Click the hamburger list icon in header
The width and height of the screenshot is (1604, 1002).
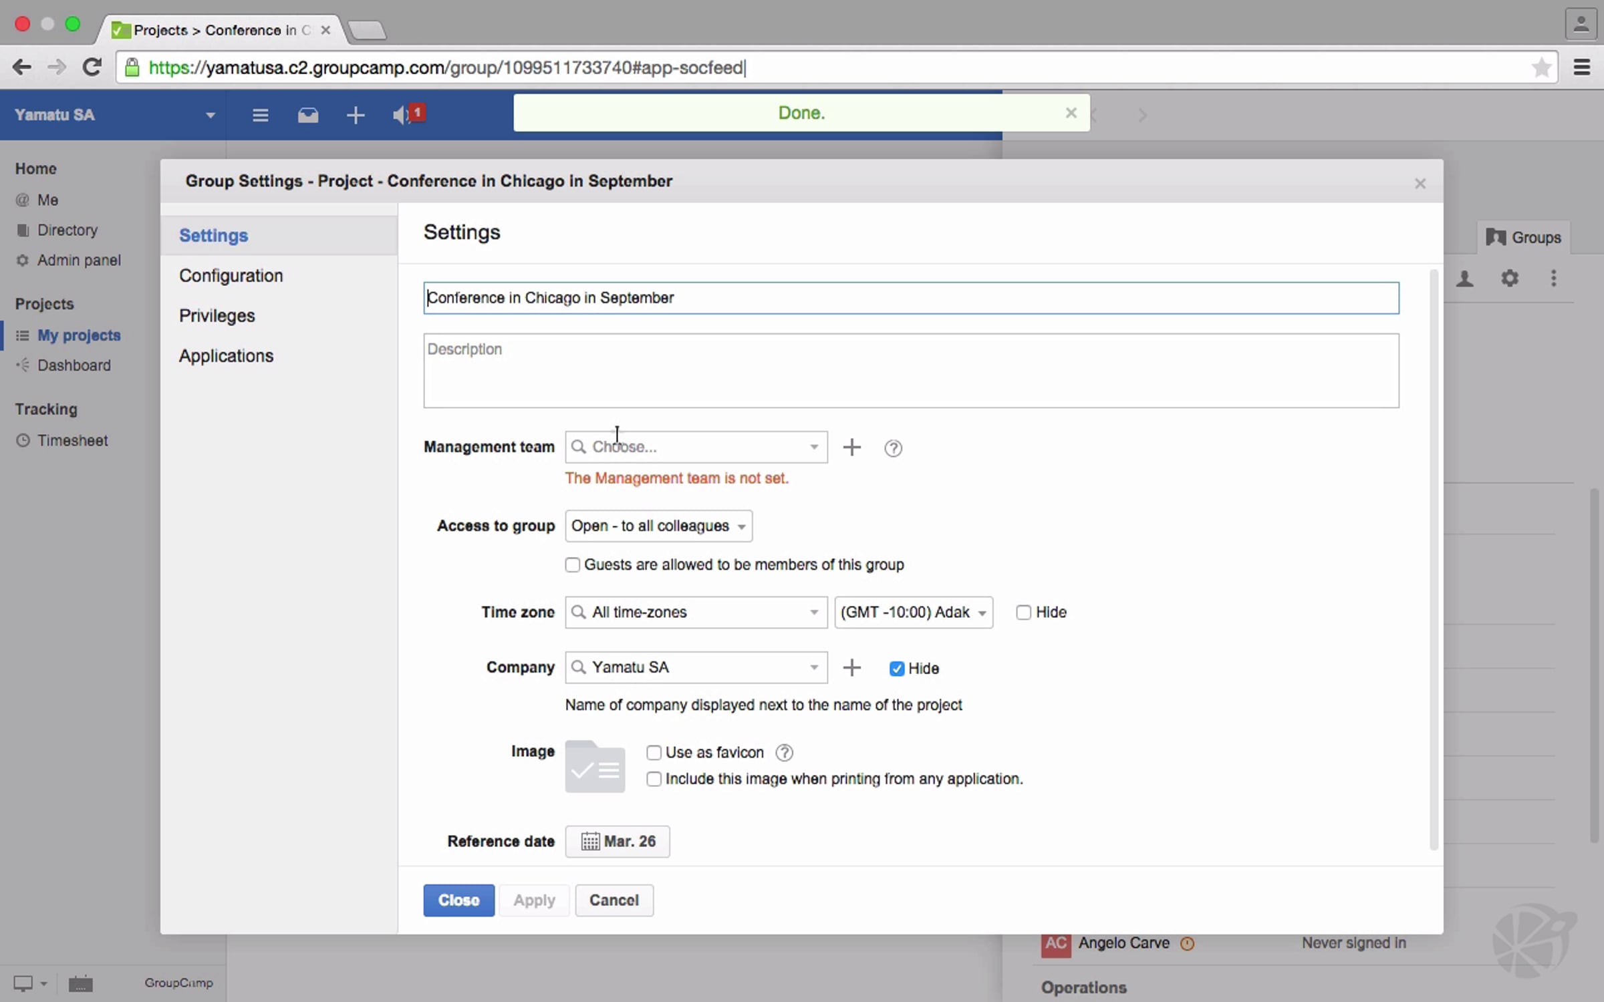tap(260, 115)
